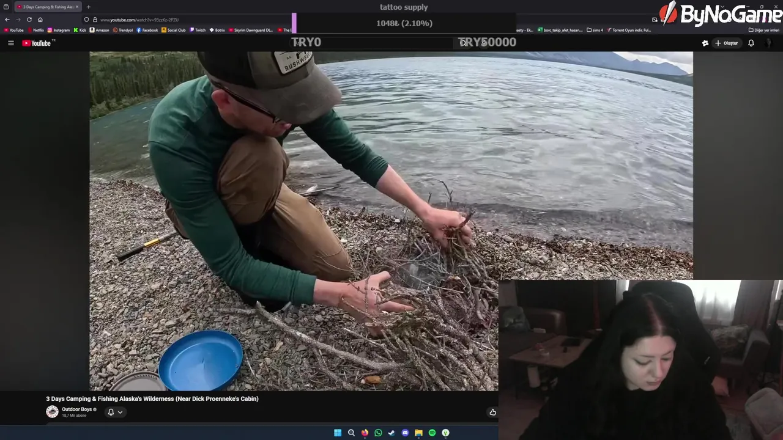This screenshot has width=783, height=440.
Task: Like the video with thumbs up
Action: click(492, 413)
